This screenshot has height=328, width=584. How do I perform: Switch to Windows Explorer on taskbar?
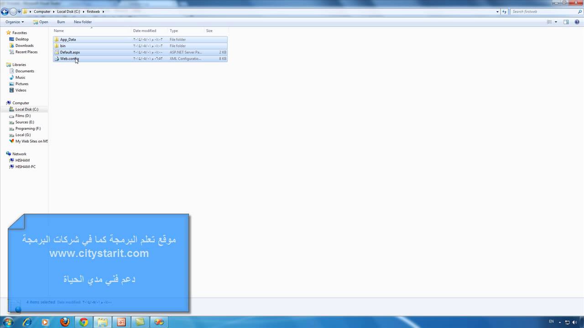[x=103, y=322]
